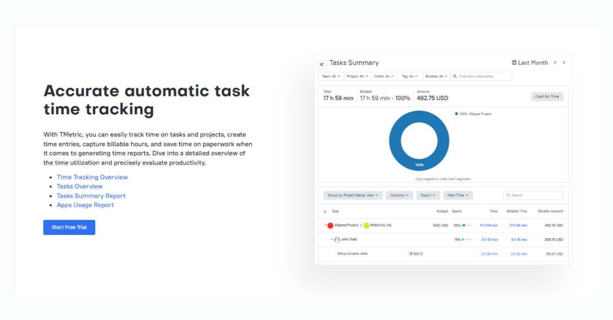Click the Chart for: Time button
This screenshot has width=613, height=320.
pos(547,96)
